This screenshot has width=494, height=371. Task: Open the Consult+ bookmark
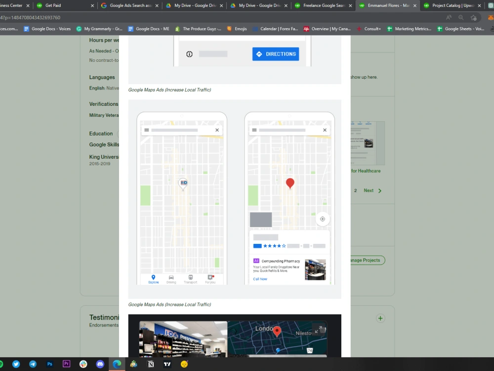tap(369, 29)
